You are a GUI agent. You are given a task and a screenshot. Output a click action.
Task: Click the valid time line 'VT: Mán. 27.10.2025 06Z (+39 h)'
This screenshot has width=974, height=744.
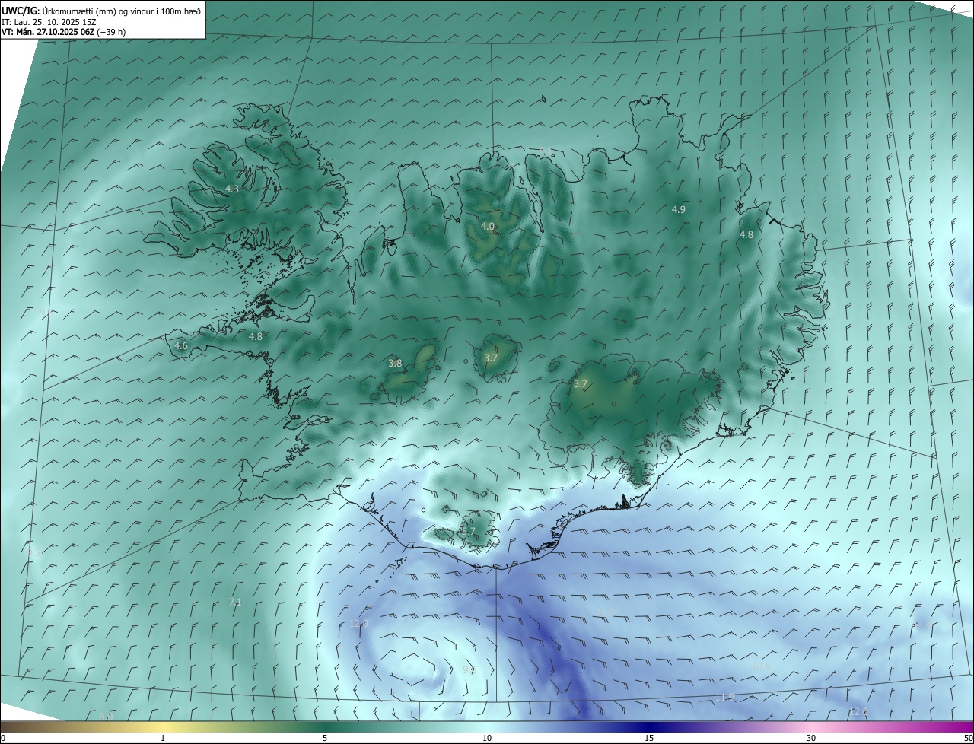[x=64, y=32]
